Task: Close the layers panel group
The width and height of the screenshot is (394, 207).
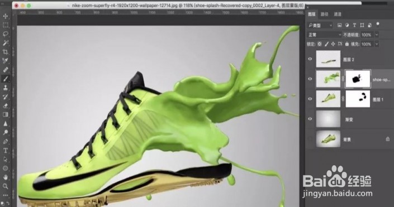Action: 308,7
